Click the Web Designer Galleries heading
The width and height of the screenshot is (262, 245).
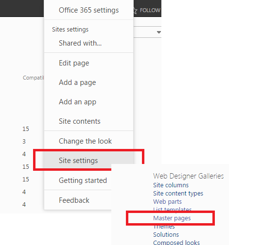click(x=188, y=176)
